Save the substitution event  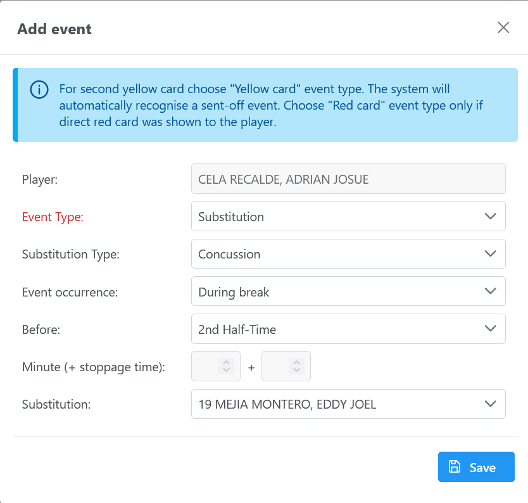click(x=476, y=468)
